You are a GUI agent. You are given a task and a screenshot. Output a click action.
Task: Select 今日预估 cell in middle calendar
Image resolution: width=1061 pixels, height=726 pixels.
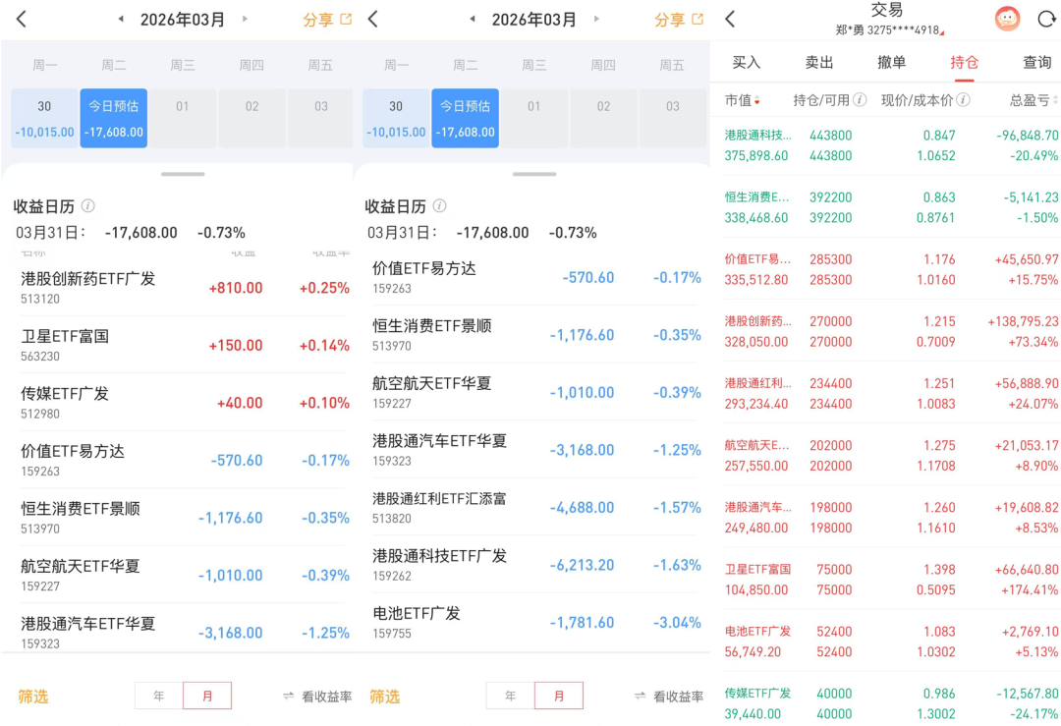[x=466, y=118]
